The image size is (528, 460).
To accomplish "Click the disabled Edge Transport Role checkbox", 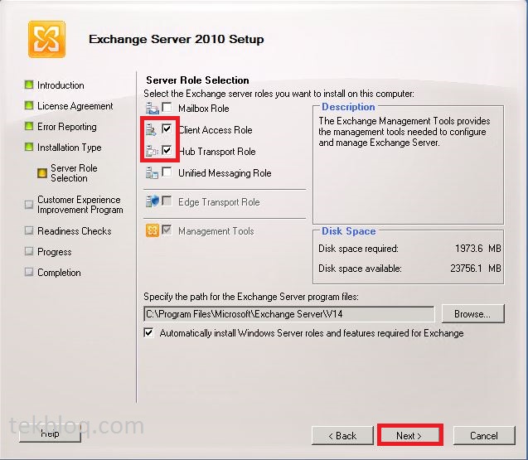I will pos(167,201).
